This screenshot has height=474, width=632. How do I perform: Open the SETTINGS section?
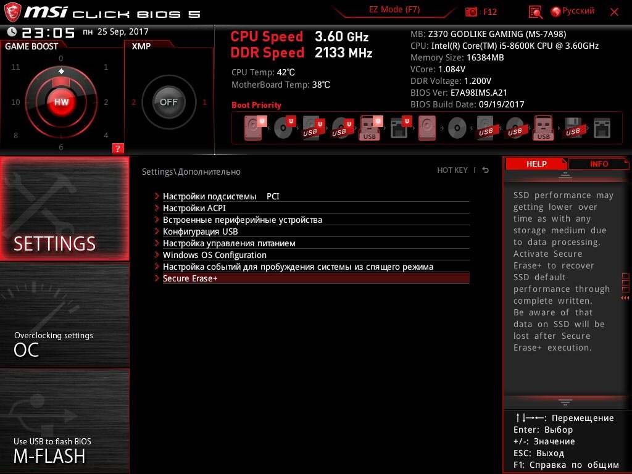point(64,209)
